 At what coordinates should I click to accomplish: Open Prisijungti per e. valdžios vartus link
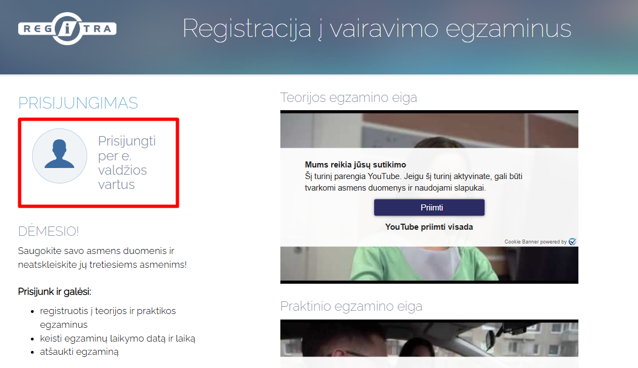(126, 163)
